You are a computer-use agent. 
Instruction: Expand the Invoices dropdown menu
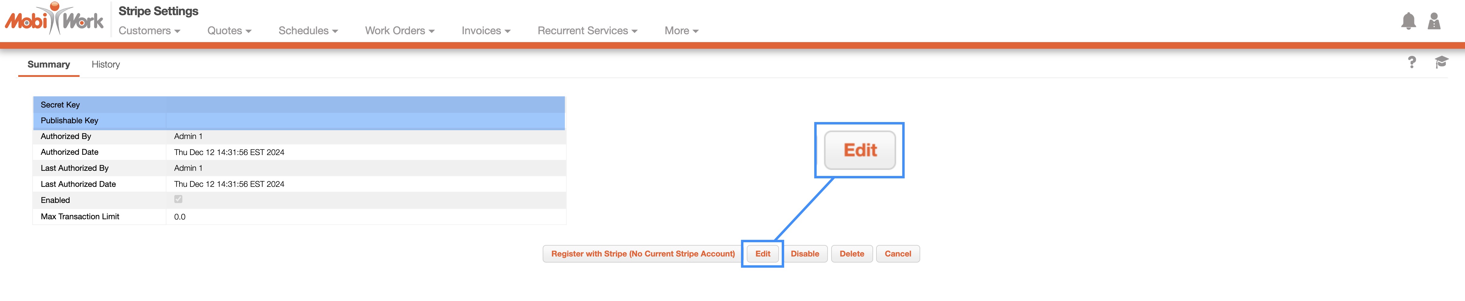tap(486, 31)
